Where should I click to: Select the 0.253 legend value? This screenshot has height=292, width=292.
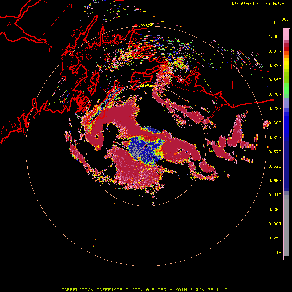pos(275,238)
